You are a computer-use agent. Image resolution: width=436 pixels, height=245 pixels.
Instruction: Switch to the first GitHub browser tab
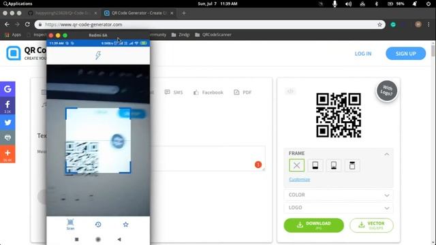coord(63,13)
